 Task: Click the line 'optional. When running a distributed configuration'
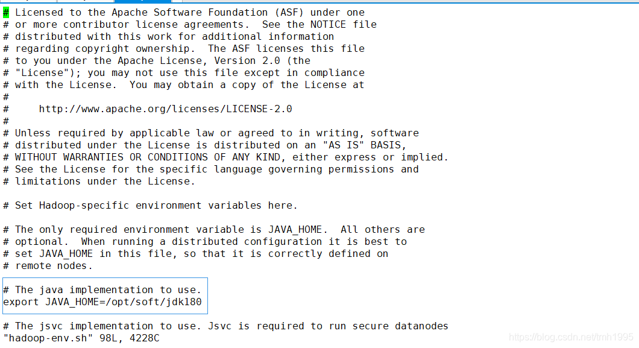click(205, 242)
